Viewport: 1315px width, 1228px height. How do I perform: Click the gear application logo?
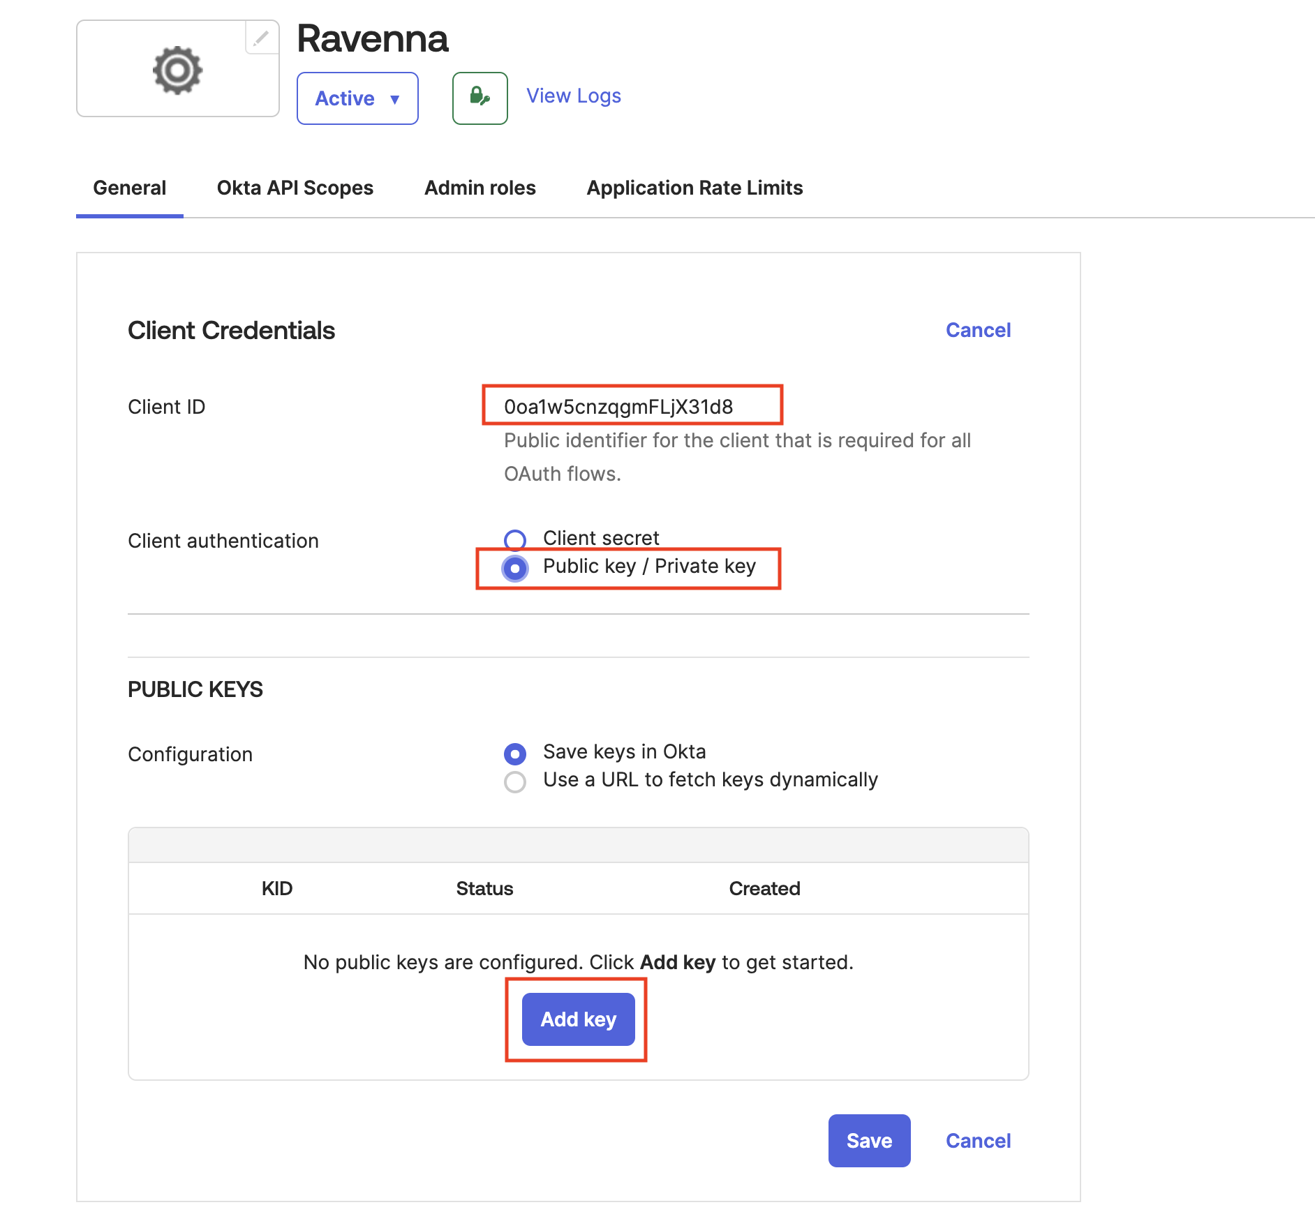click(x=177, y=70)
